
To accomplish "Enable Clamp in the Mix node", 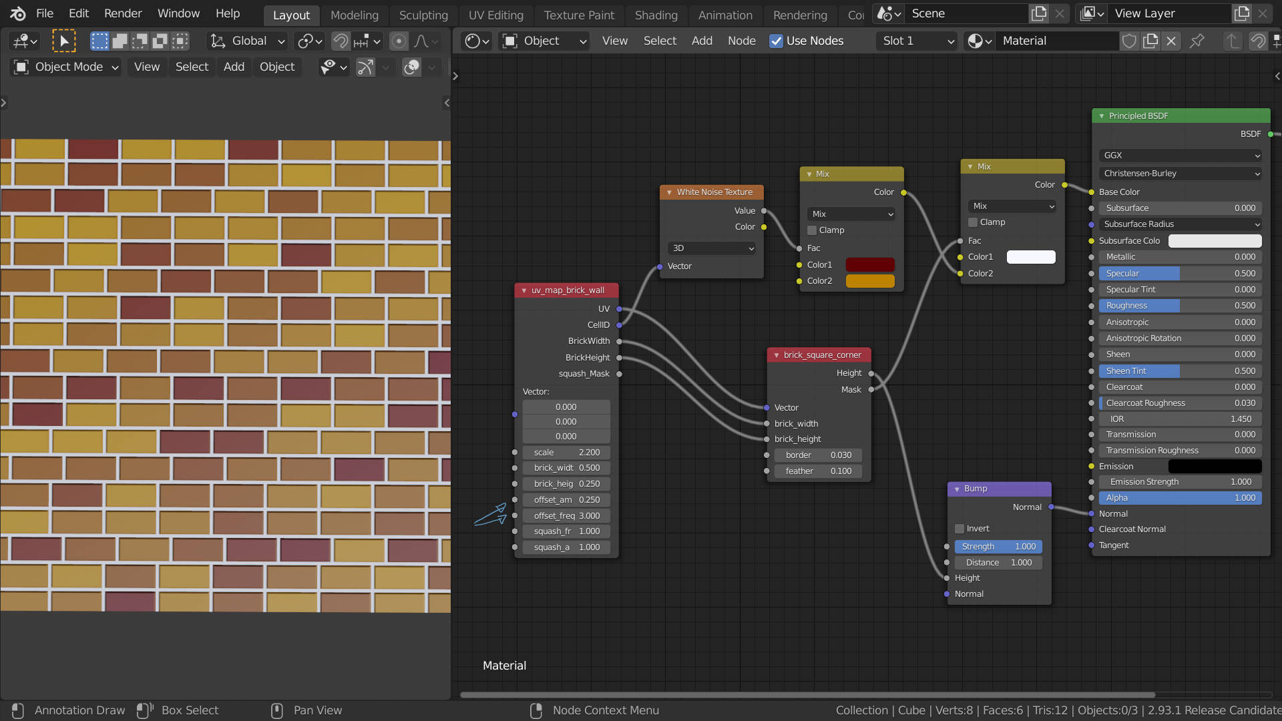I will (x=812, y=230).
